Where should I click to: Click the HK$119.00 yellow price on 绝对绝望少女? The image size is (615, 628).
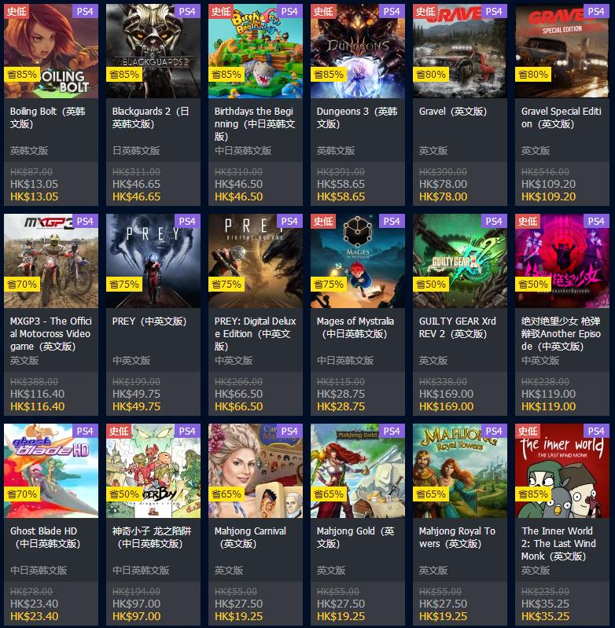[x=548, y=406]
